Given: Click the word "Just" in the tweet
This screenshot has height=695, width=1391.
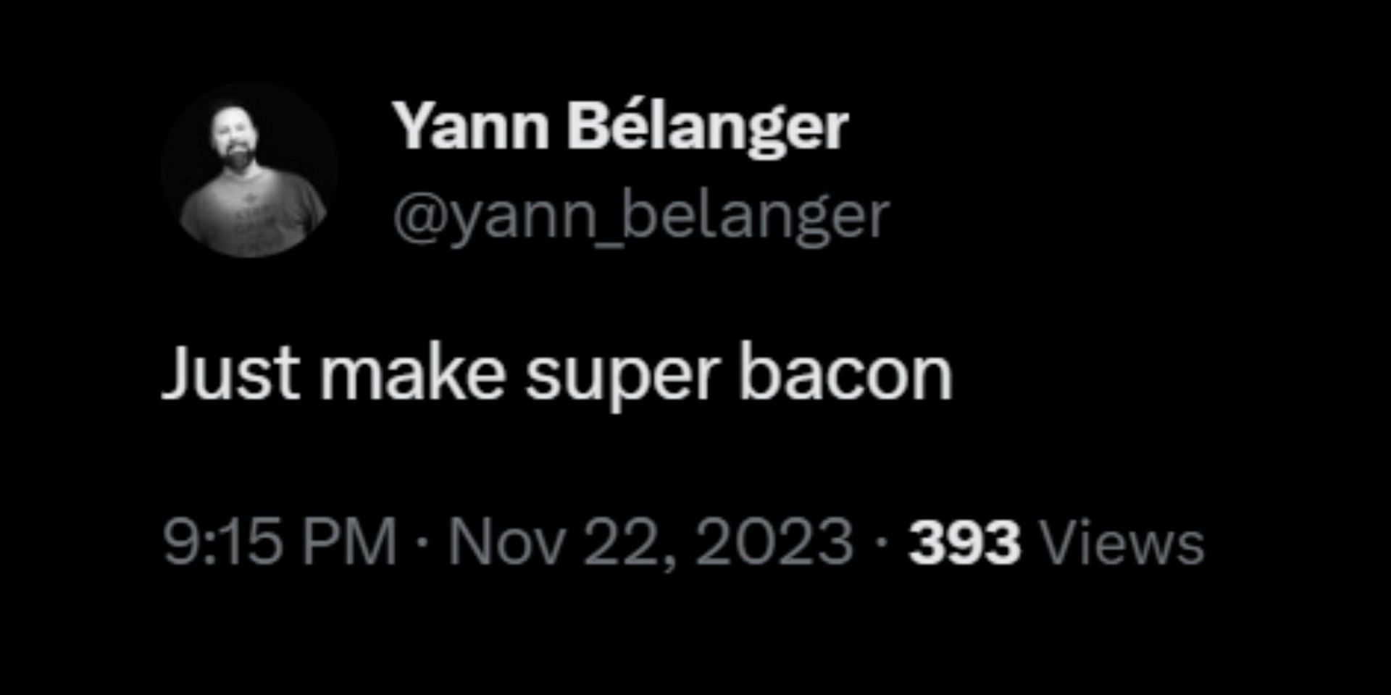Looking at the screenshot, I should (230, 374).
